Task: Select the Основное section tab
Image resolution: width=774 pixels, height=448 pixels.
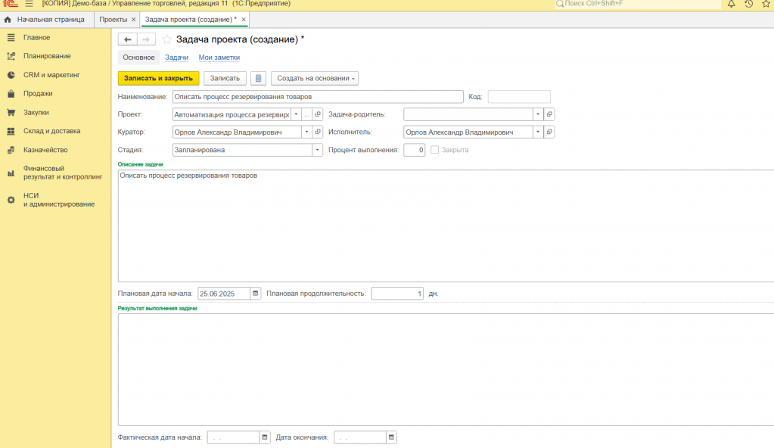Action: click(x=138, y=58)
